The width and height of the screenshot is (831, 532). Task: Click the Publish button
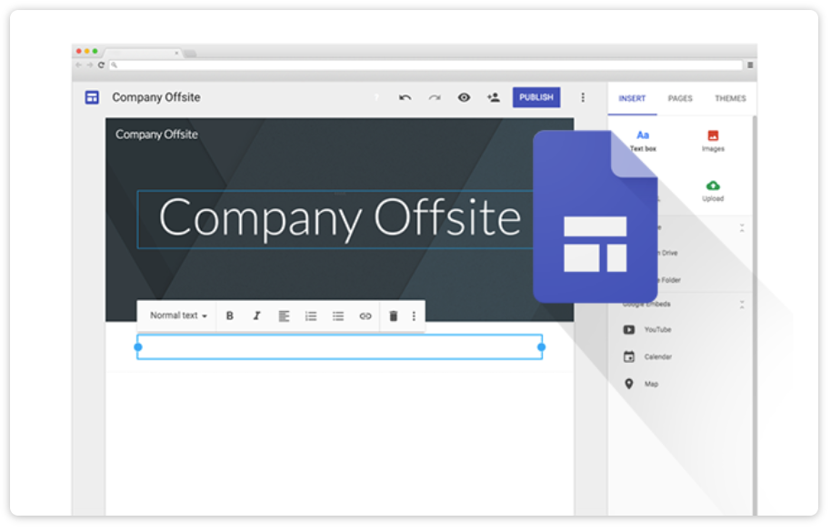pyautogui.click(x=536, y=97)
